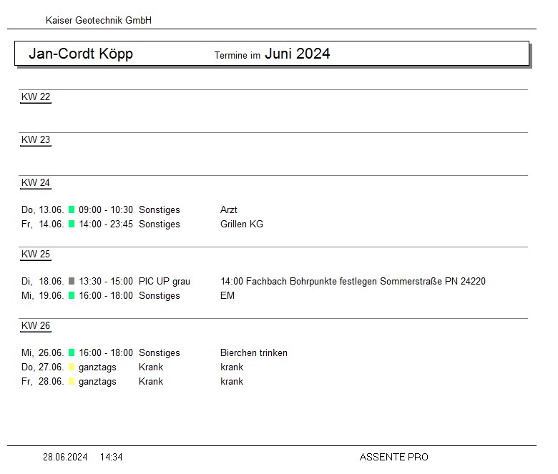
Task: Open the Arzt appointment entry
Action: [228, 210]
